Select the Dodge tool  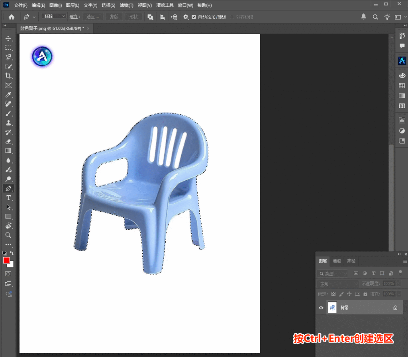pyautogui.click(x=8, y=179)
